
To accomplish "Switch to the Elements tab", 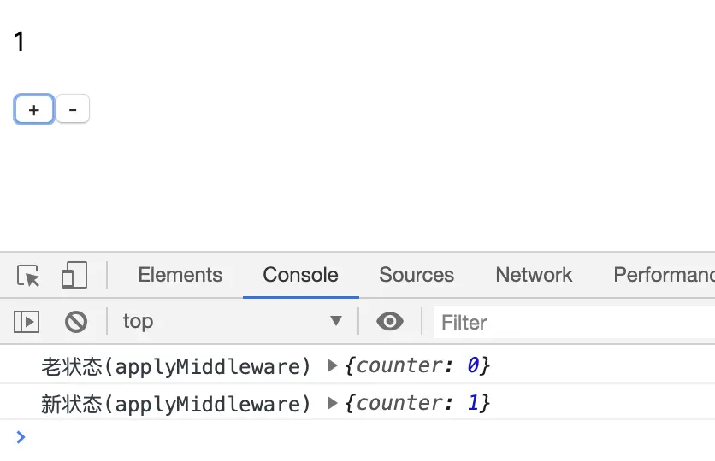I will coord(180,275).
